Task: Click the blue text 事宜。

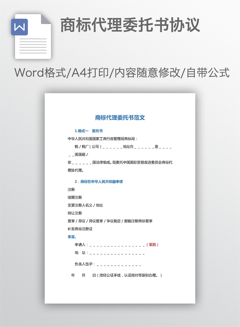Action: point(72,237)
